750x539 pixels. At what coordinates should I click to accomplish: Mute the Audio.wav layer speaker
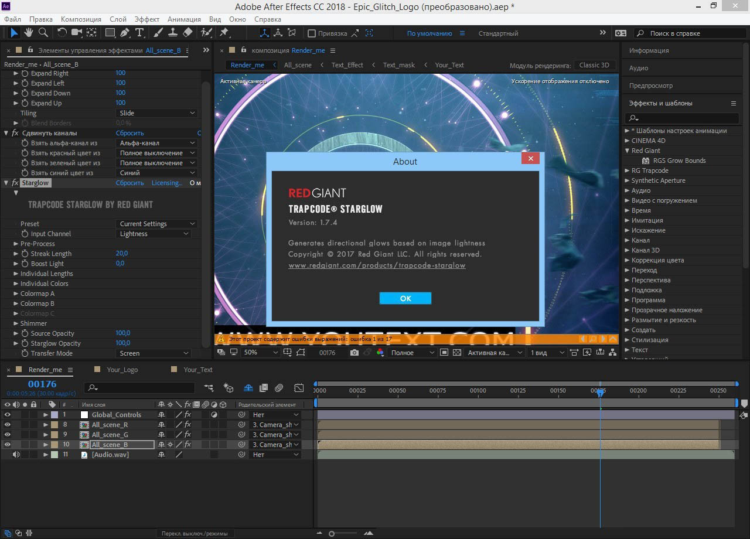[16, 455]
